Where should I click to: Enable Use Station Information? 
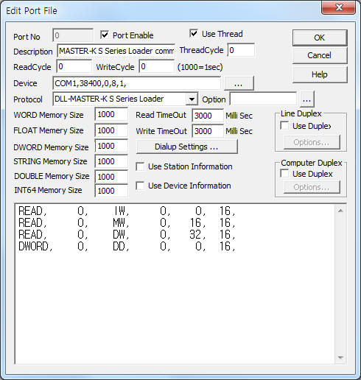point(140,166)
